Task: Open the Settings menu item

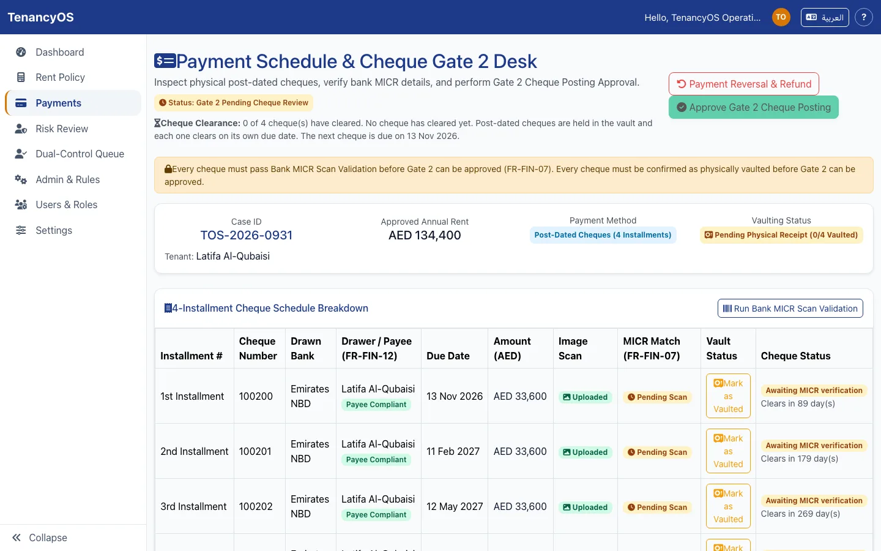Action: click(73, 230)
